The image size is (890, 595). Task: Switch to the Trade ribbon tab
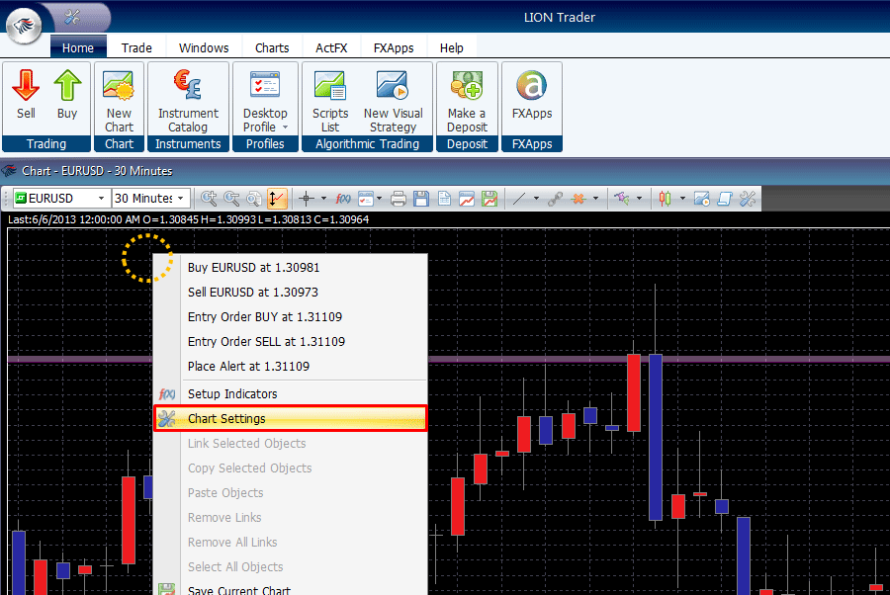tap(136, 47)
